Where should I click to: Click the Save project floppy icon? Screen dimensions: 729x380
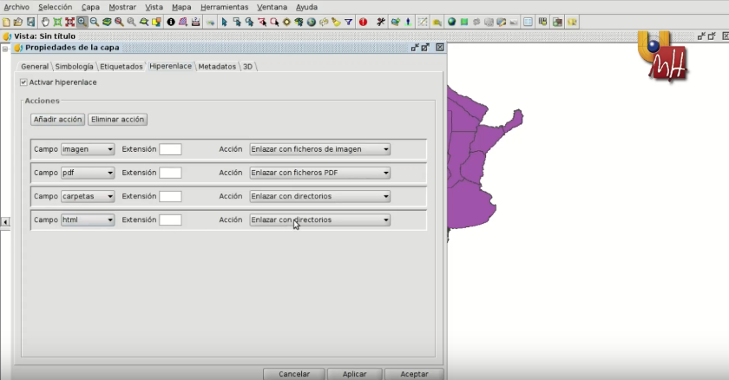pos(30,22)
